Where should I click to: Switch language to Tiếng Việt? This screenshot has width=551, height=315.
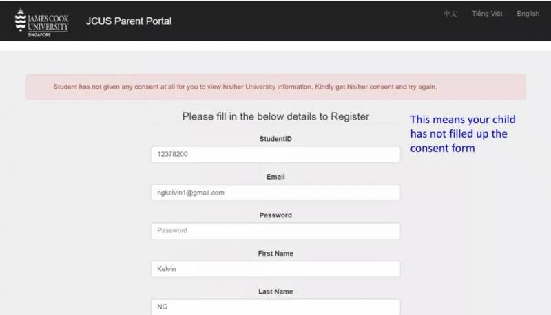[x=487, y=14]
